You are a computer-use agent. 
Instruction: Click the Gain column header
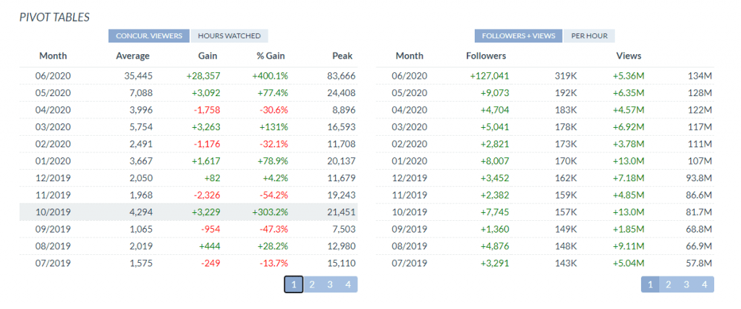point(207,56)
